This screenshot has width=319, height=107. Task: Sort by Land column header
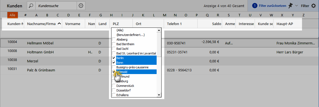(x=102, y=24)
